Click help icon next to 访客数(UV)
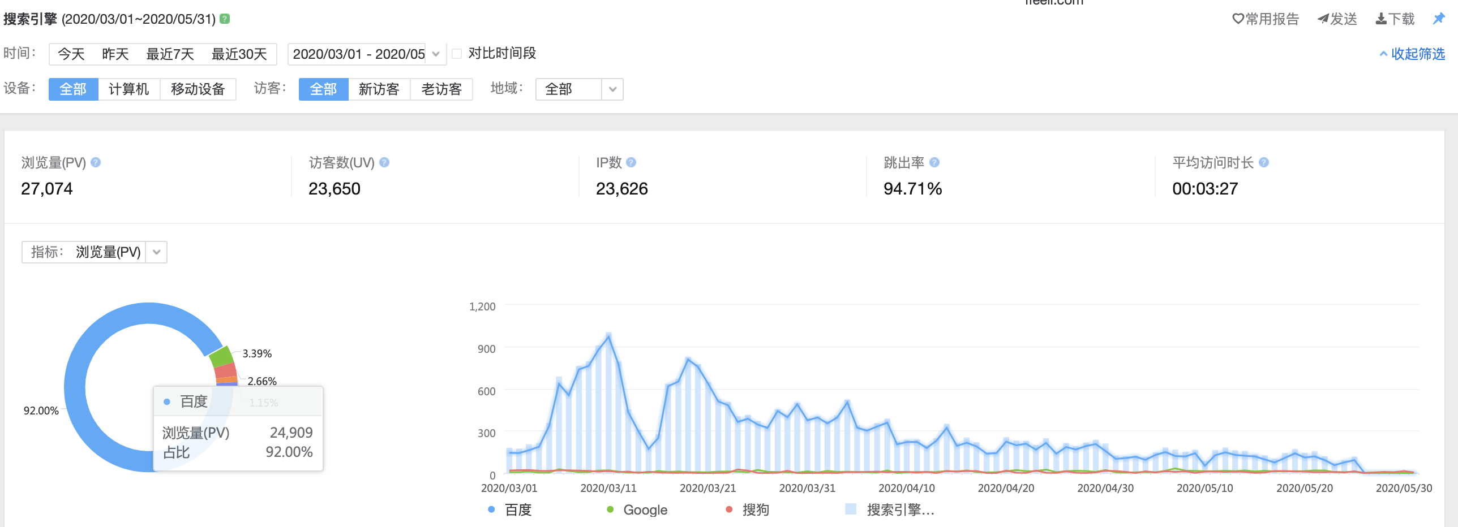 384,162
